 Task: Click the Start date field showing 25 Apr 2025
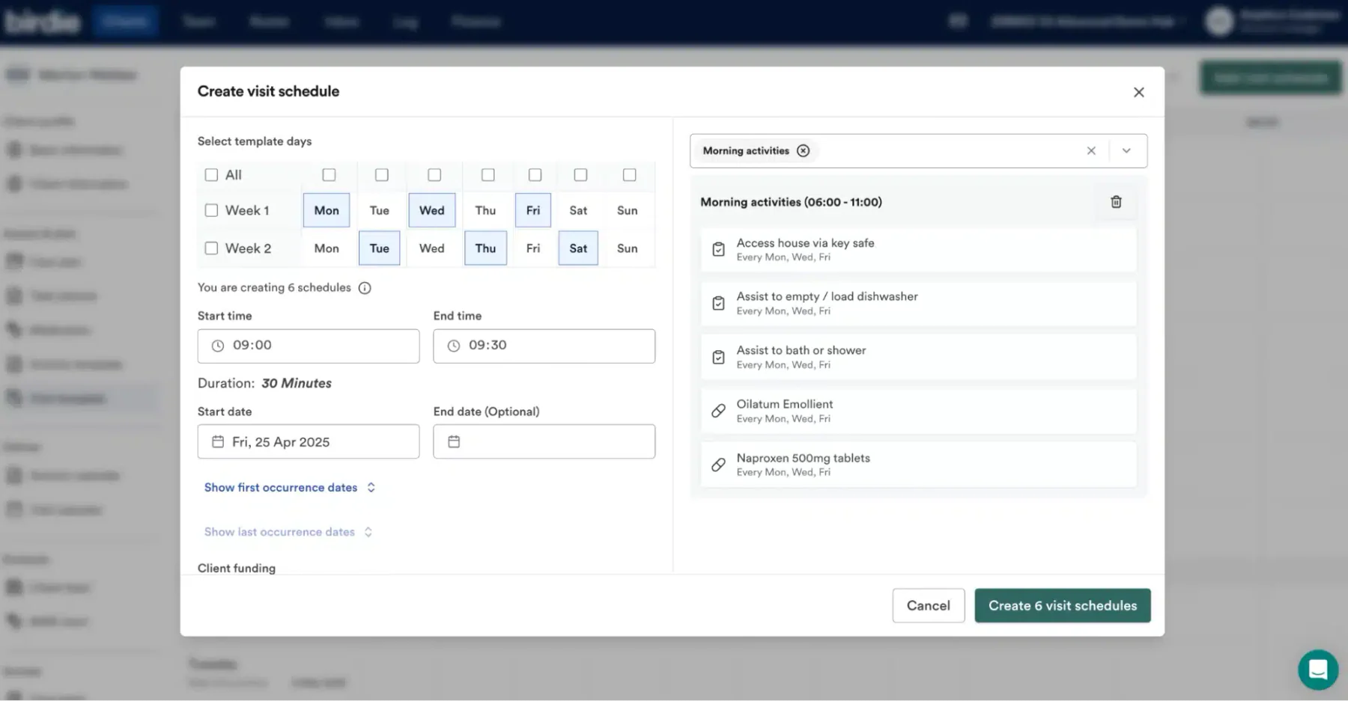pyautogui.click(x=309, y=442)
